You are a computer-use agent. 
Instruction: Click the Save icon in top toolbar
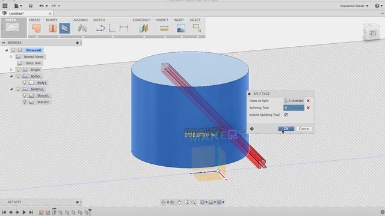(x=31, y=6)
